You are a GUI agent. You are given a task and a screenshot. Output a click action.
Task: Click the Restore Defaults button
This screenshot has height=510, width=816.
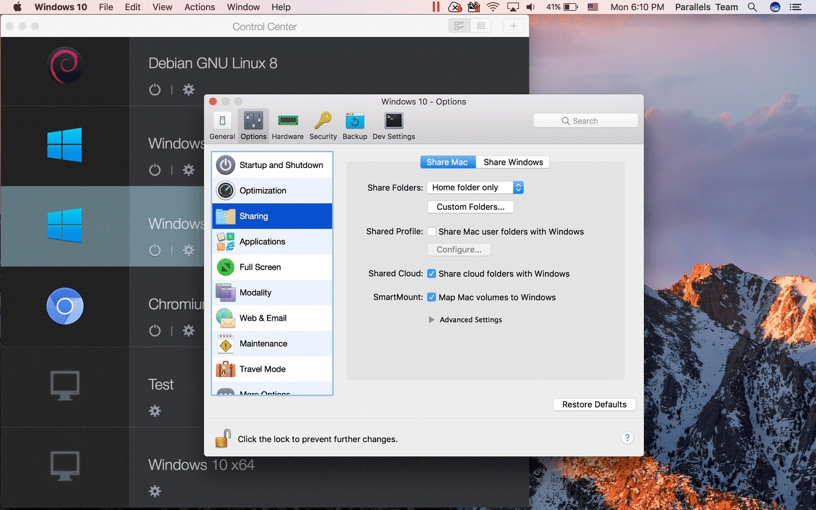coord(594,405)
